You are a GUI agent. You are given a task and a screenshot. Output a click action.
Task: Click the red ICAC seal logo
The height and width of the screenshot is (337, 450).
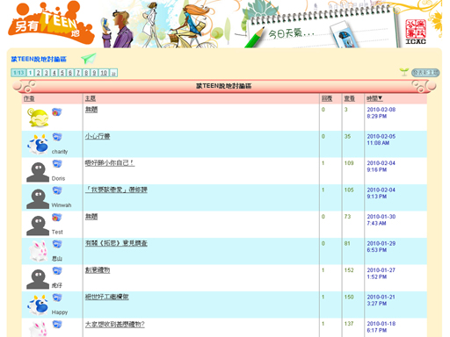[x=416, y=32]
